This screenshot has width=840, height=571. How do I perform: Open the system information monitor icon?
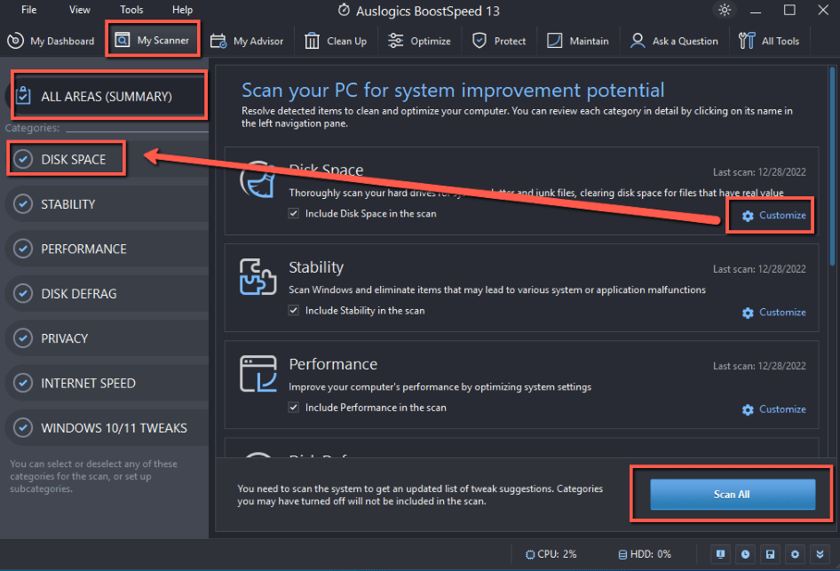click(x=720, y=554)
